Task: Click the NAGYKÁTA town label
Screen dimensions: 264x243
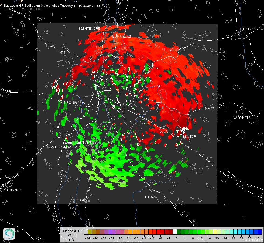Action: click(x=242, y=117)
